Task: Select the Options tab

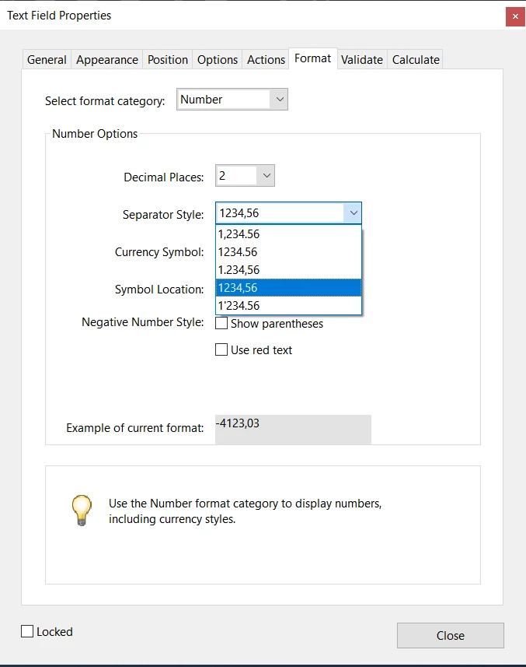Action: [218, 60]
